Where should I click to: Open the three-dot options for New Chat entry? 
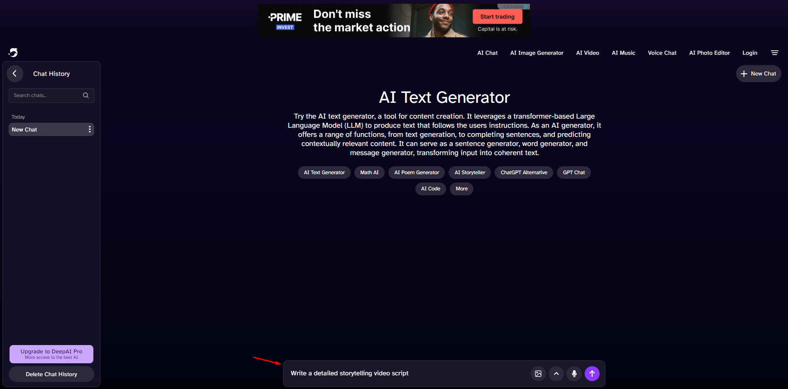coord(89,129)
